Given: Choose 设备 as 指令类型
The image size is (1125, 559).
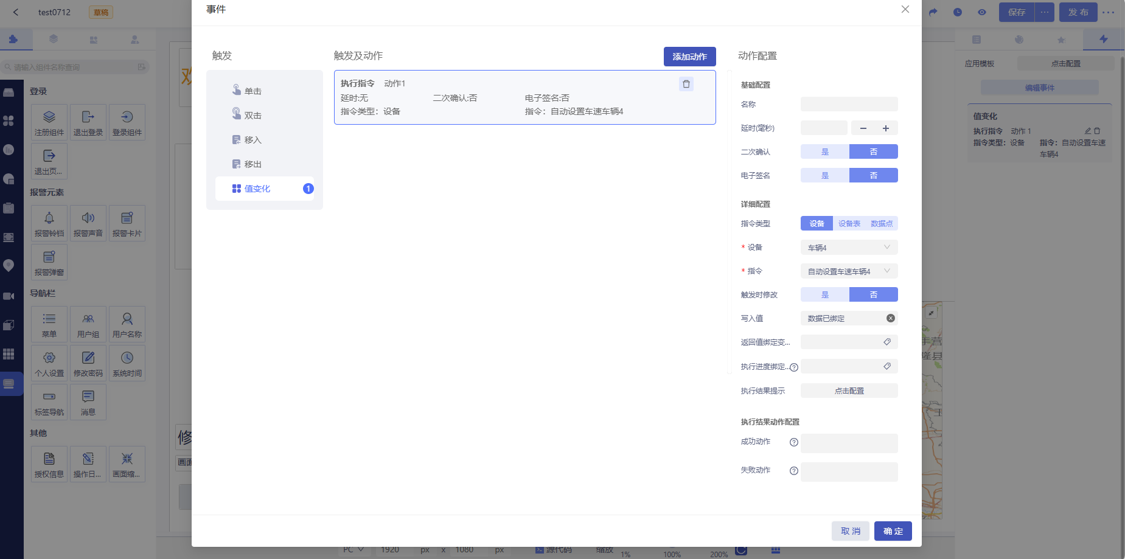Looking at the screenshot, I should pos(817,223).
